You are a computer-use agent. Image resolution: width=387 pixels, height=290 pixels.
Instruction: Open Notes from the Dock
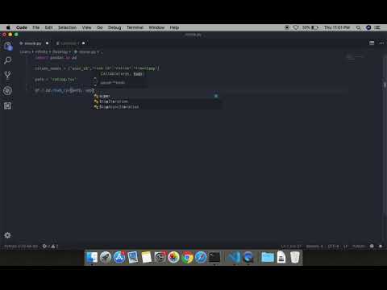click(x=147, y=258)
